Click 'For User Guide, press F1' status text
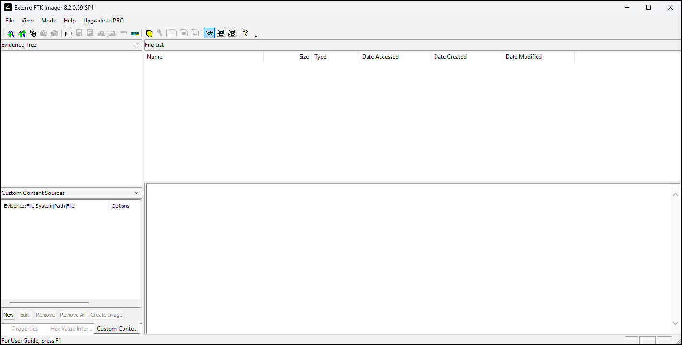Image resolution: width=682 pixels, height=345 pixels. 32,341
